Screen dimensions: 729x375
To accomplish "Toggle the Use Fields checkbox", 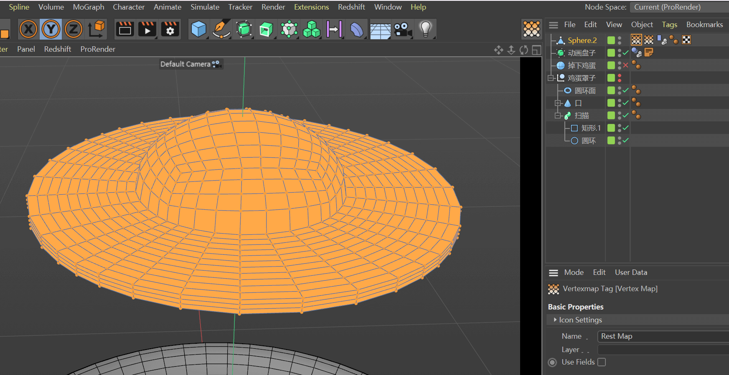I will (x=602, y=362).
